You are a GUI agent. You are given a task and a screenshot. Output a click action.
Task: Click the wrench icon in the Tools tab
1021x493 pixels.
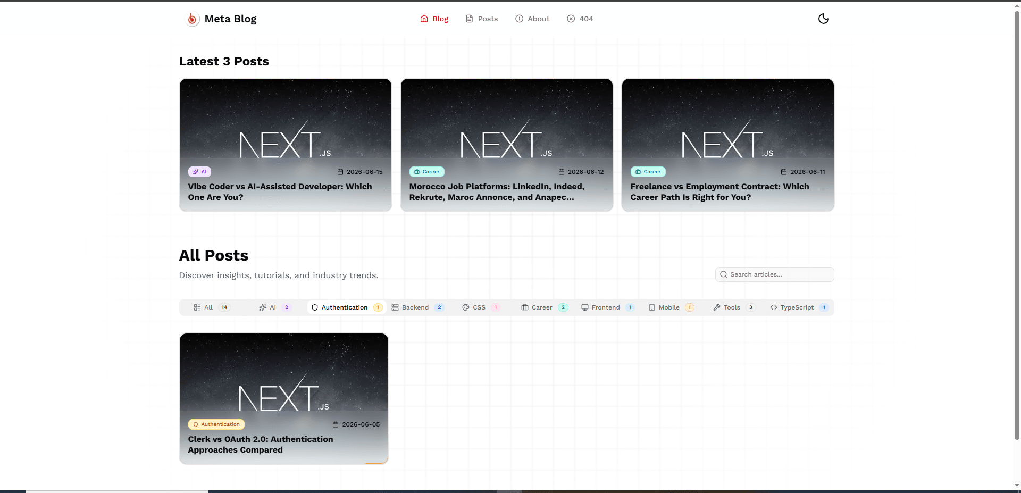click(717, 307)
